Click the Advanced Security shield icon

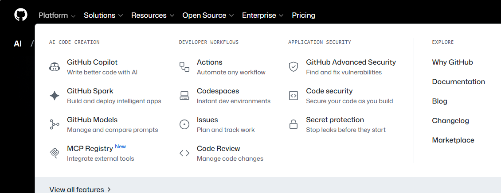click(294, 67)
